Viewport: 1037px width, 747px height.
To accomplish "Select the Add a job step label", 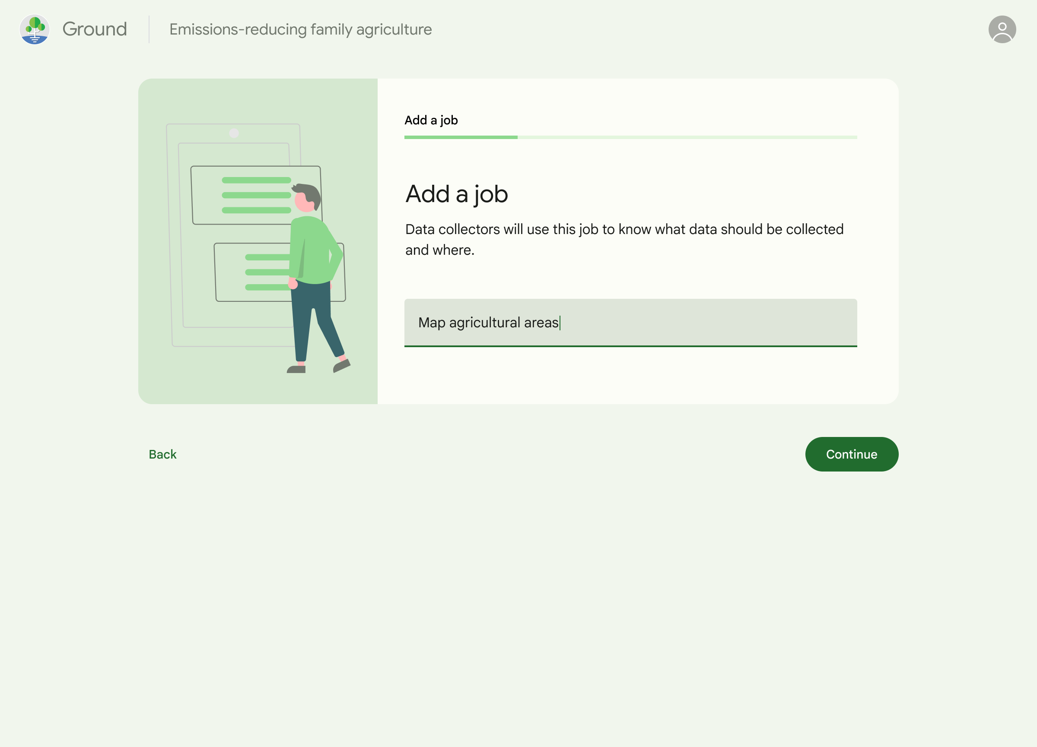I will (431, 120).
